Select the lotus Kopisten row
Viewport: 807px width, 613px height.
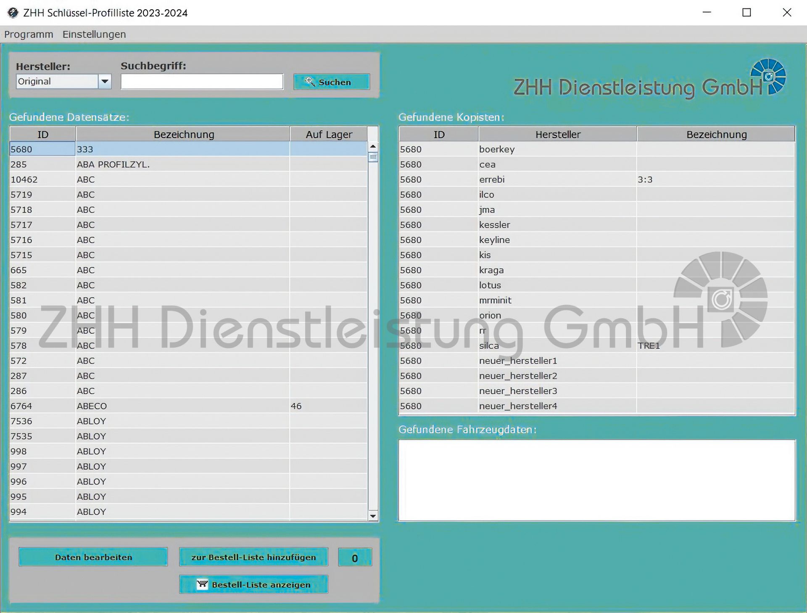(597, 285)
